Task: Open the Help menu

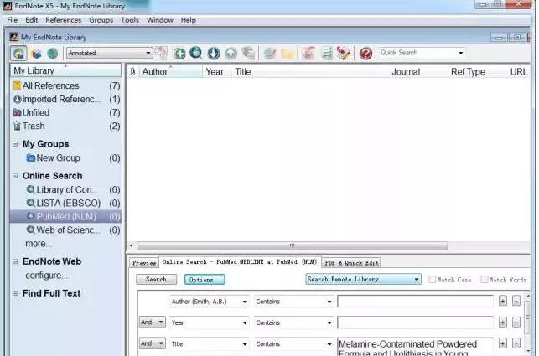Action: [x=189, y=20]
